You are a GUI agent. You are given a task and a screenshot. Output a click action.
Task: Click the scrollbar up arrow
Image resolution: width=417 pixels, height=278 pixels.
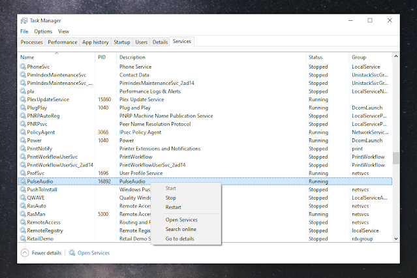[396, 56]
